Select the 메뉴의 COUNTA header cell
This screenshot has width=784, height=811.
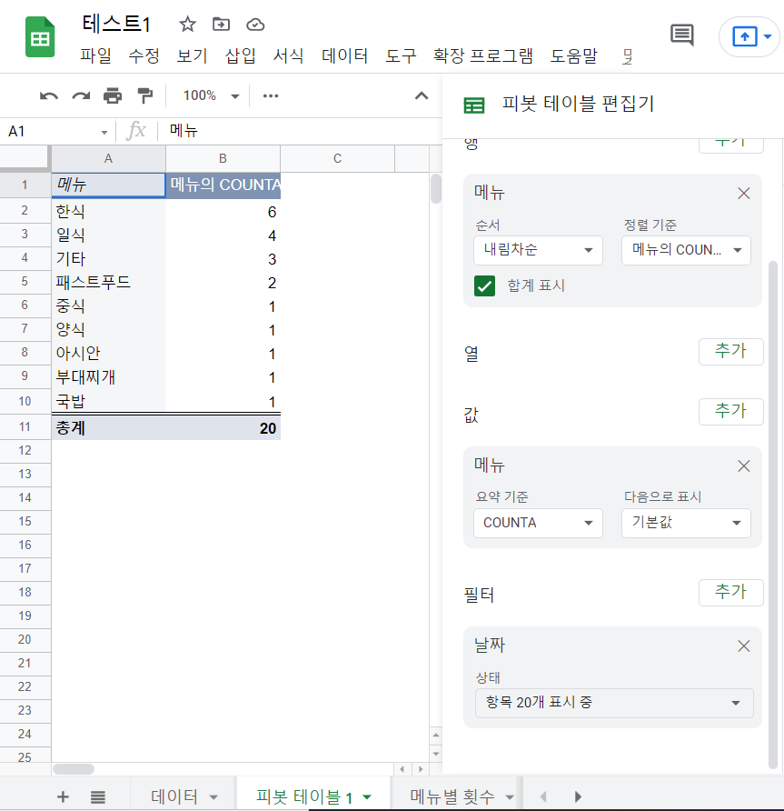pyautogui.click(x=223, y=185)
